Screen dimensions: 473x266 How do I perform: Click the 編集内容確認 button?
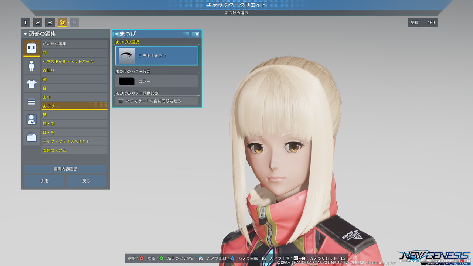pos(65,169)
